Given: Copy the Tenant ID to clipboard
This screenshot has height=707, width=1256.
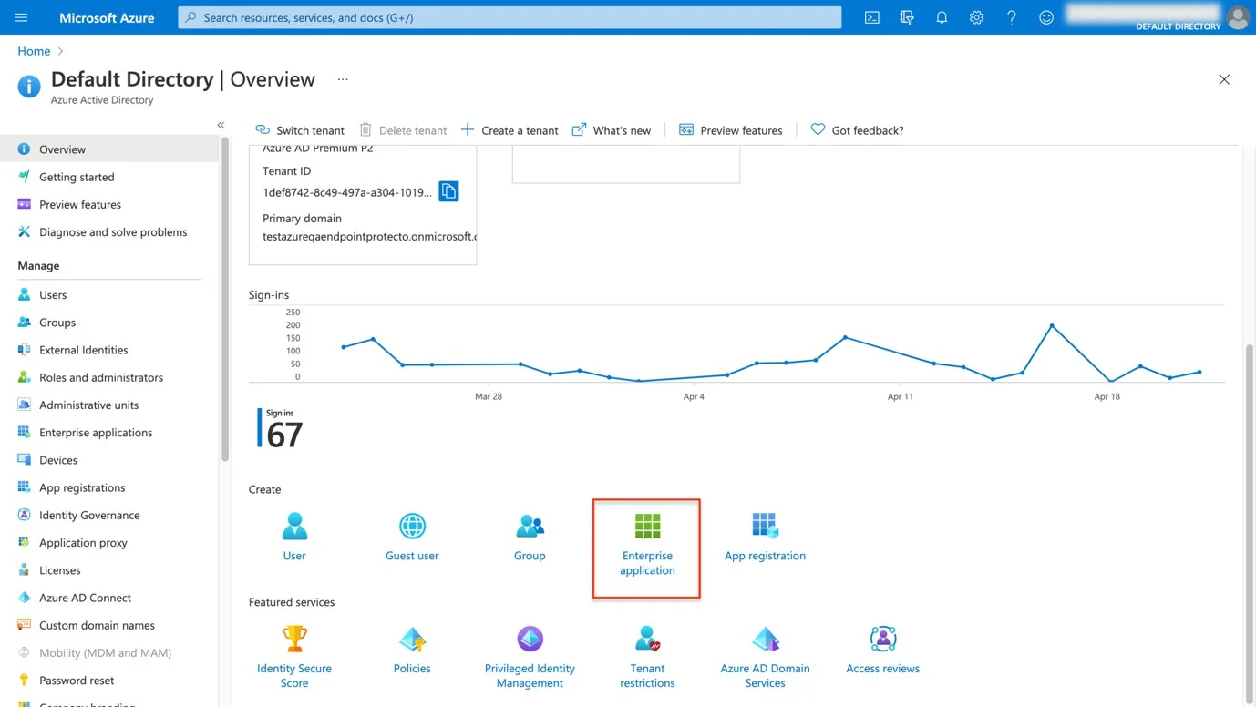Looking at the screenshot, I should [448, 191].
